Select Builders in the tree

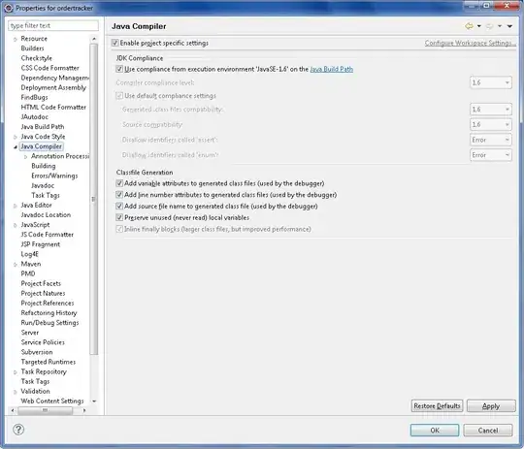[x=32, y=48]
